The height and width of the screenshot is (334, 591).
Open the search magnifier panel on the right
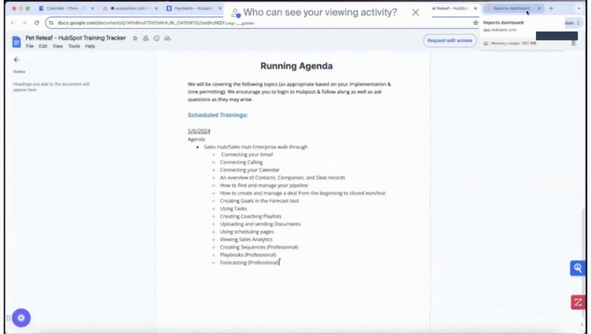pyautogui.click(x=577, y=268)
